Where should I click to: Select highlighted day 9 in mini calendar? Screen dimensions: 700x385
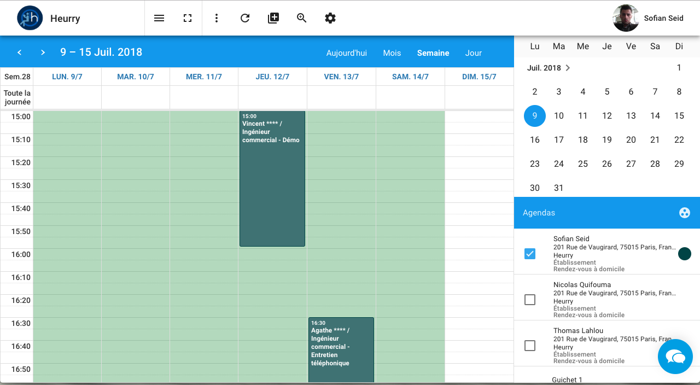pos(535,116)
